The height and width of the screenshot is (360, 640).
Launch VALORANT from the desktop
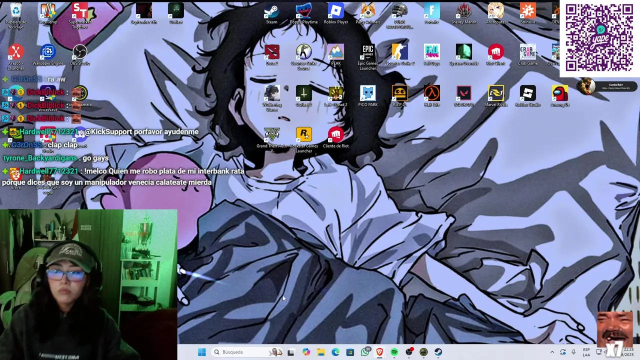(463, 96)
